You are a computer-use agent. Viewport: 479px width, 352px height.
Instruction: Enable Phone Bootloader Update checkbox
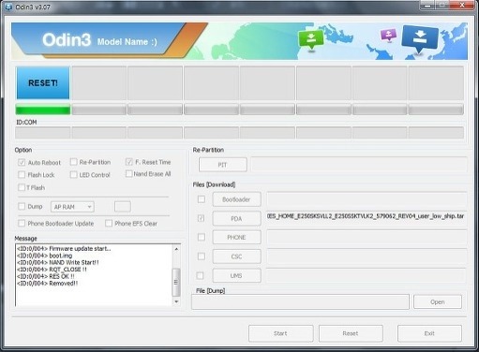point(22,224)
